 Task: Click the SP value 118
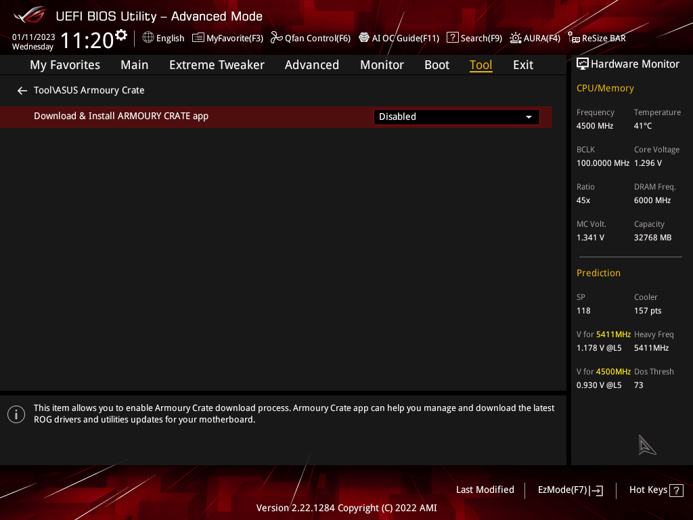pos(583,311)
